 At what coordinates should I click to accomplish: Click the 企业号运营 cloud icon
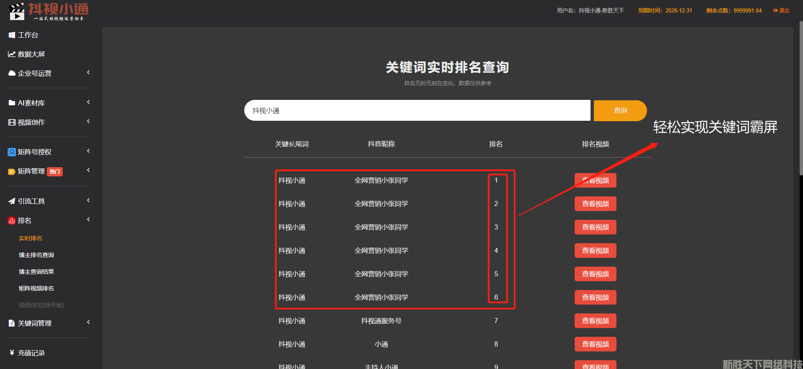12,74
